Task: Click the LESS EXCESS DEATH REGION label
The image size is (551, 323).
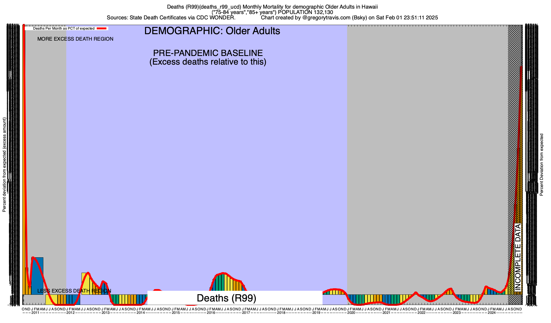Action: pyautogui.click(x=74, y=291)
